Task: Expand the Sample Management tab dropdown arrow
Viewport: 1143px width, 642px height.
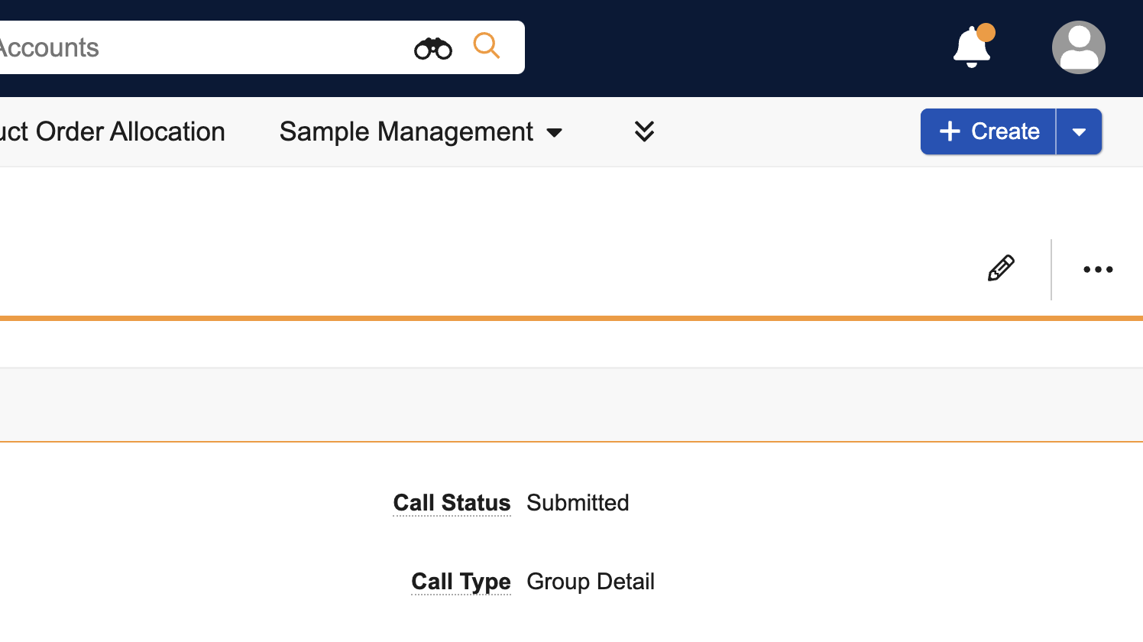Action: point(555,133)
